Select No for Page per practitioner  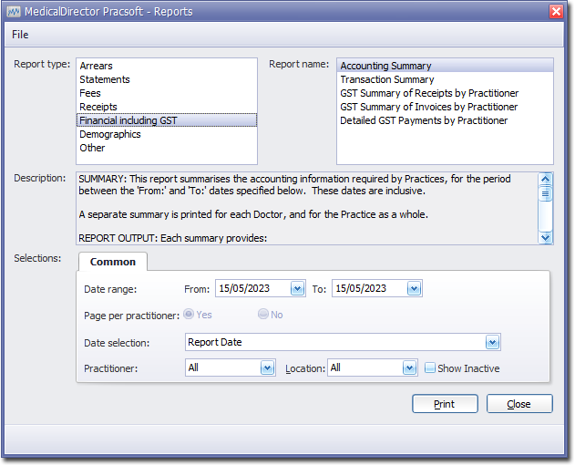point(263,315)
